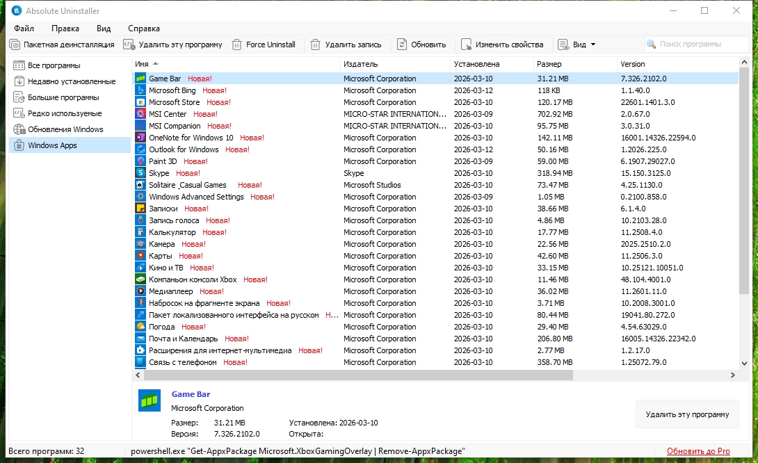The width and height of the screenshot is (758, 463).
Task: Click the Skype row icon
Action: coord(140,173)
